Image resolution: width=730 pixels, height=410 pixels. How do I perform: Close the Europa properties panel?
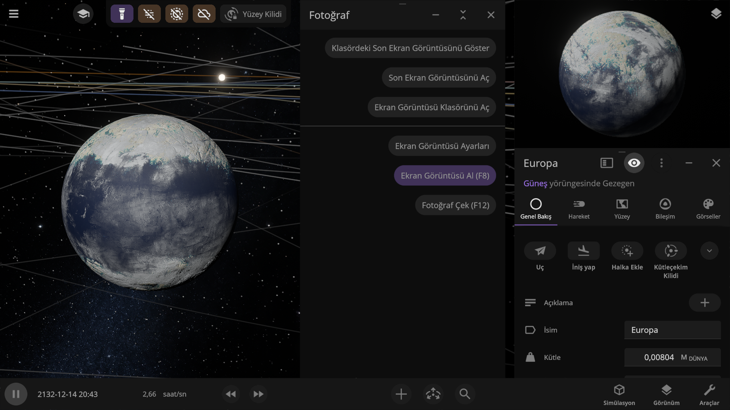point(716,163)
